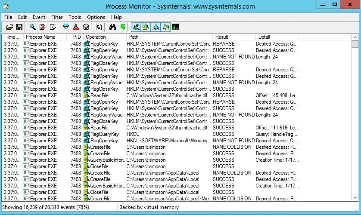Click the HKCU\SOFTWARE\Microsoft\Window... path cell
The height and width of the screenshot is (215, 361).
coord(169,141)
